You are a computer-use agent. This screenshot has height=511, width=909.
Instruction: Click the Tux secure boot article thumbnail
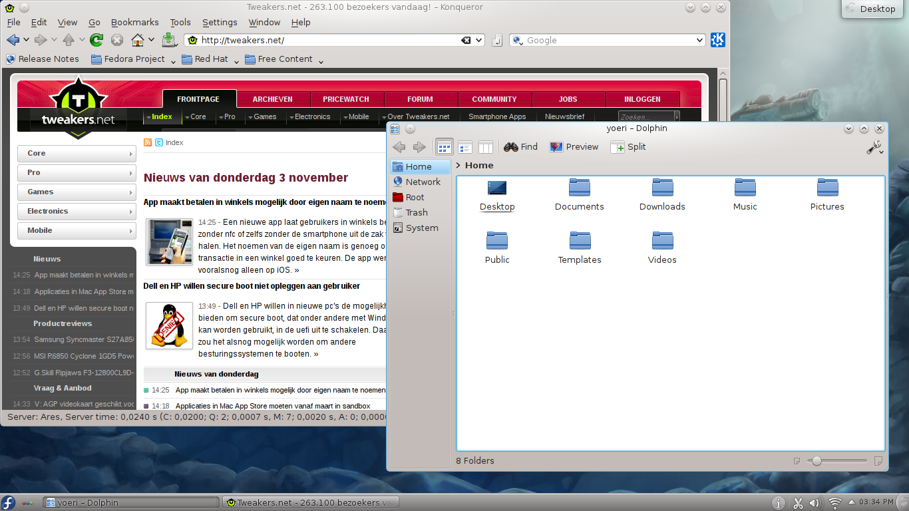coord(169,325)
